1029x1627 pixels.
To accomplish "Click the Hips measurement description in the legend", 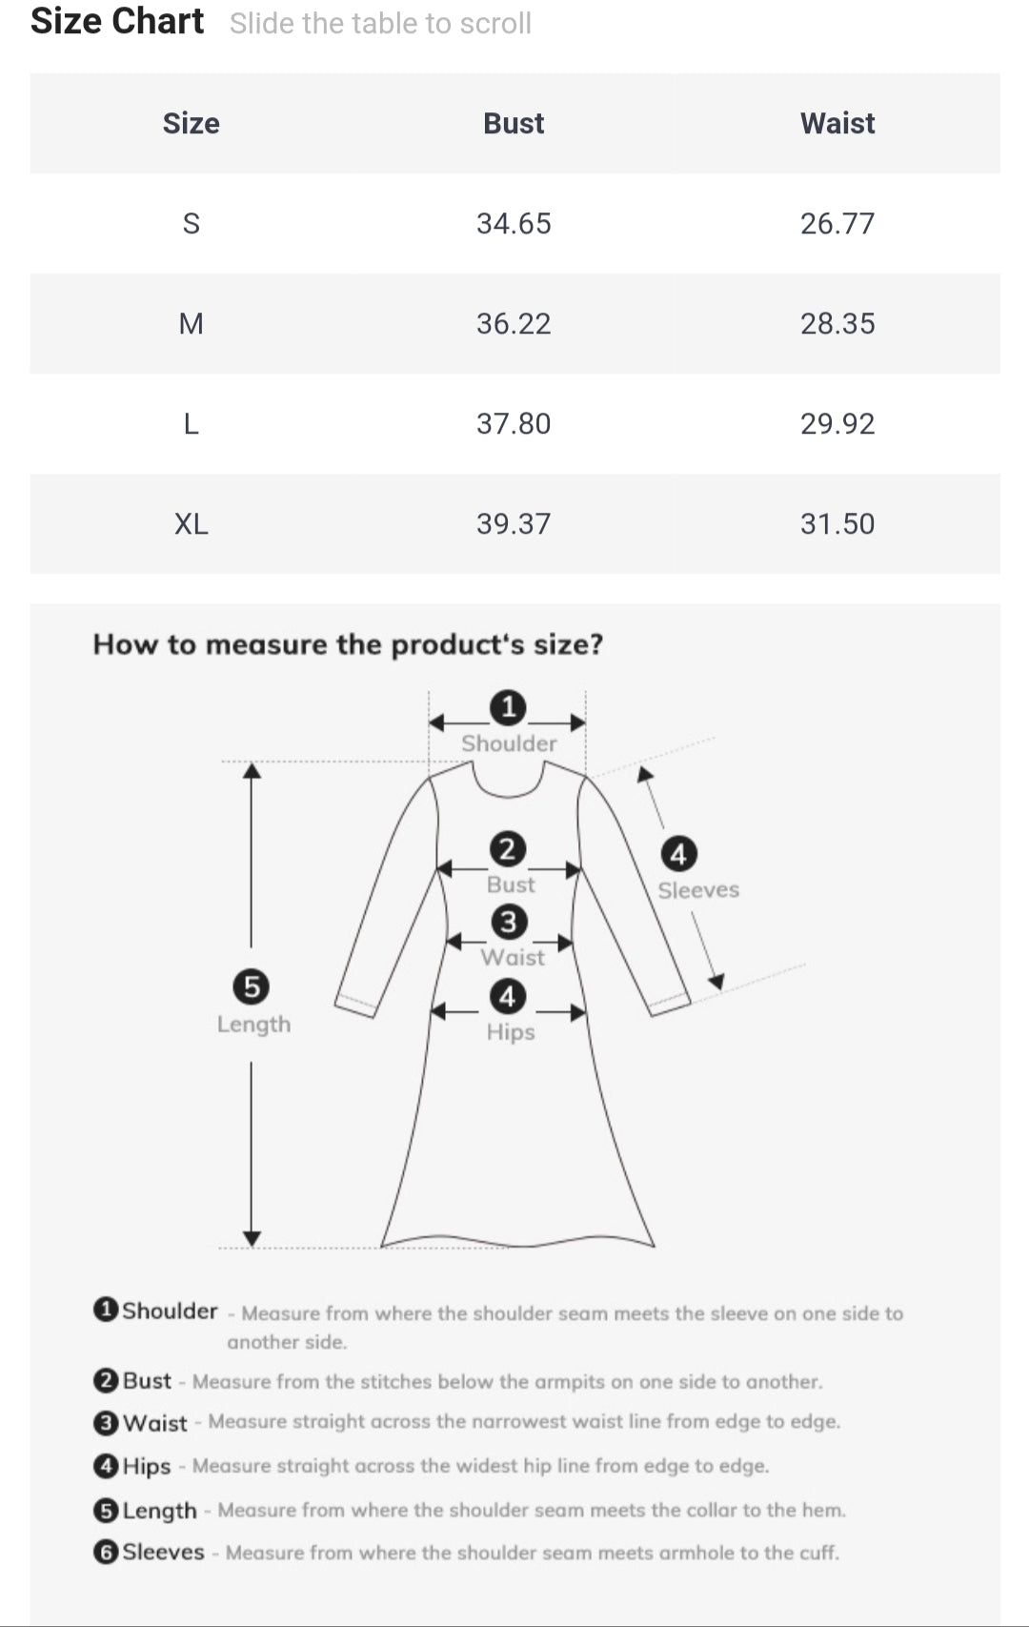I will [479, 1466].
